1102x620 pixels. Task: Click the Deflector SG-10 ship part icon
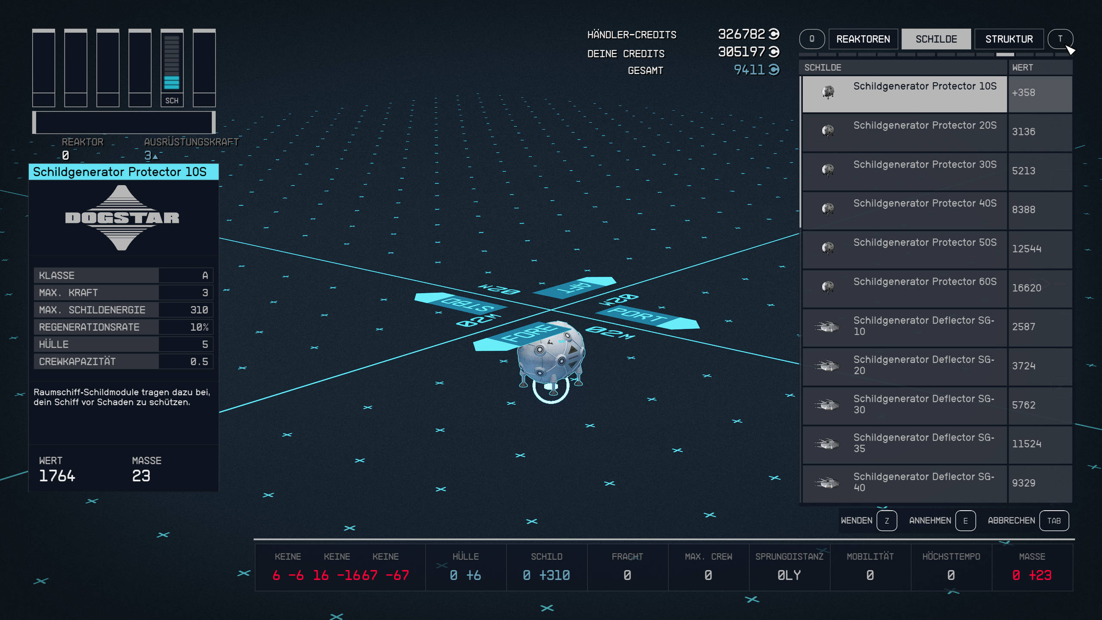[x=826, y=327]
